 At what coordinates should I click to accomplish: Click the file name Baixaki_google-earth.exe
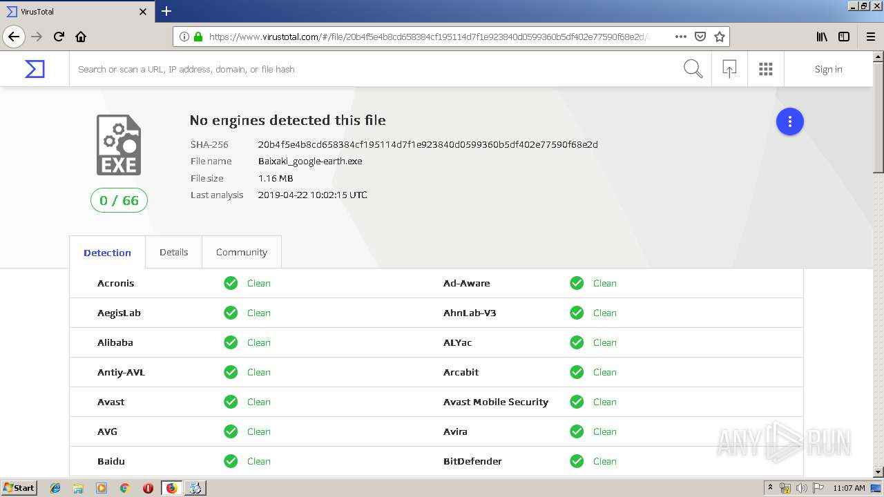(x=310, y=161)
